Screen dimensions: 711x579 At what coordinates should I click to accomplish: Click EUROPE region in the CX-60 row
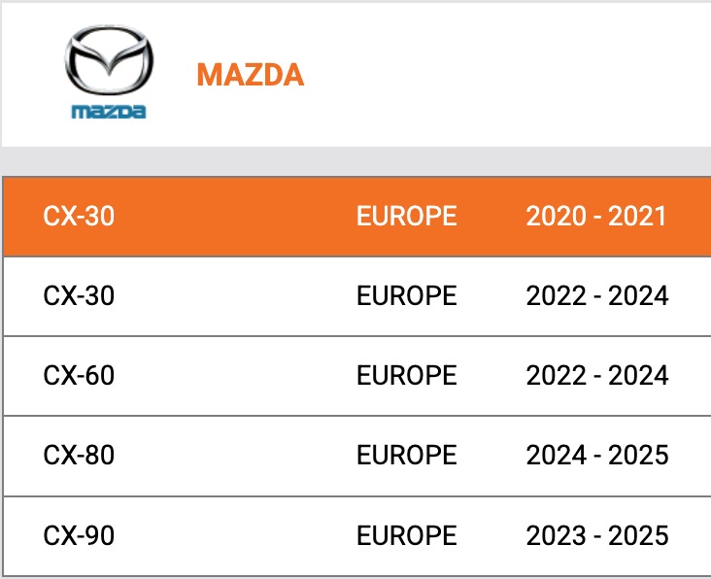coord(406,375)
